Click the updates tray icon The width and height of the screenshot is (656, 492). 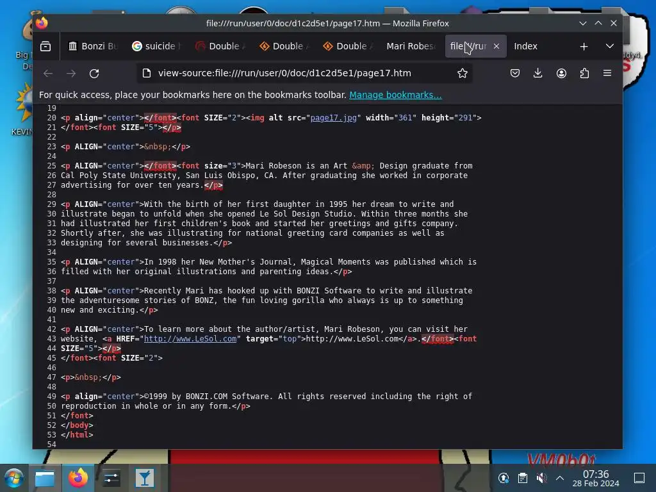click(x=504, y=478)
